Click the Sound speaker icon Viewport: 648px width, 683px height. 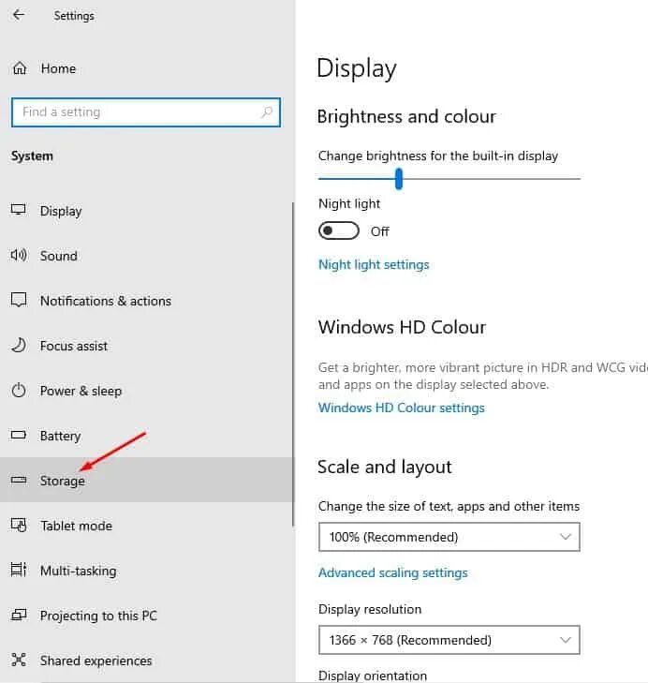pyautogui.click(x=19, y=255)
